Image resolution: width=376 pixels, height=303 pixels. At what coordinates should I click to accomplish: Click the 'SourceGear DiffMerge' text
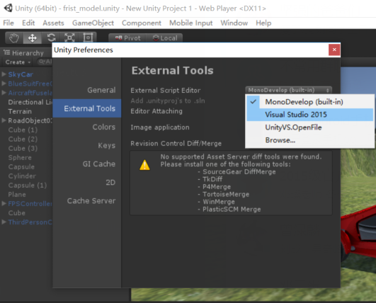pos(239,171)
